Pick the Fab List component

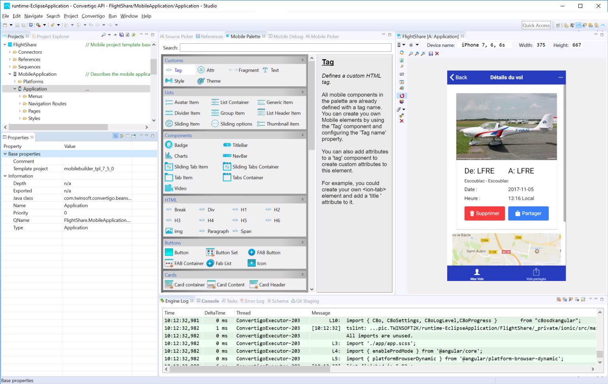coord(219,263)
